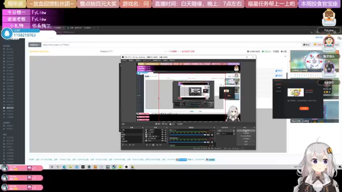
Task: Toggle visibility eye of third source row
Action: (x=162, y=134)
